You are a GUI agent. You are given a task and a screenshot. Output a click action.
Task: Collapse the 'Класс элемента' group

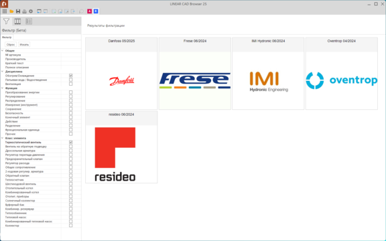click(3, 138)
